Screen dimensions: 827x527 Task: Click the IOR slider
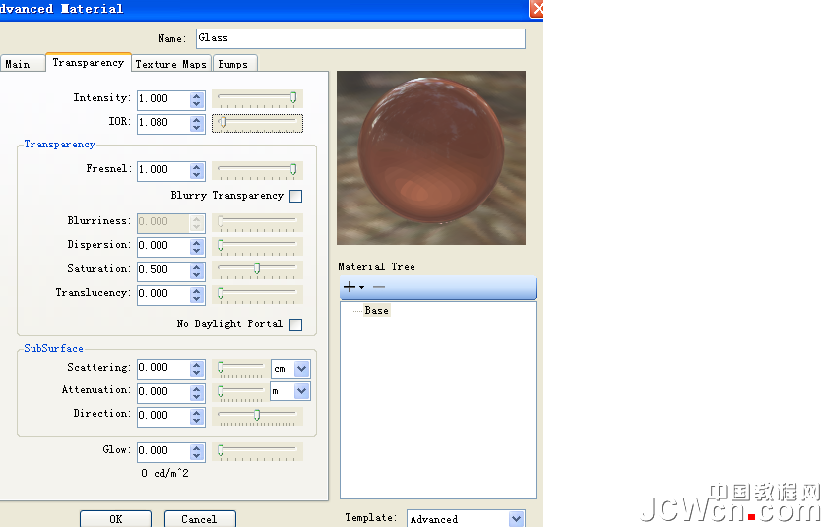tap(257, 123)
